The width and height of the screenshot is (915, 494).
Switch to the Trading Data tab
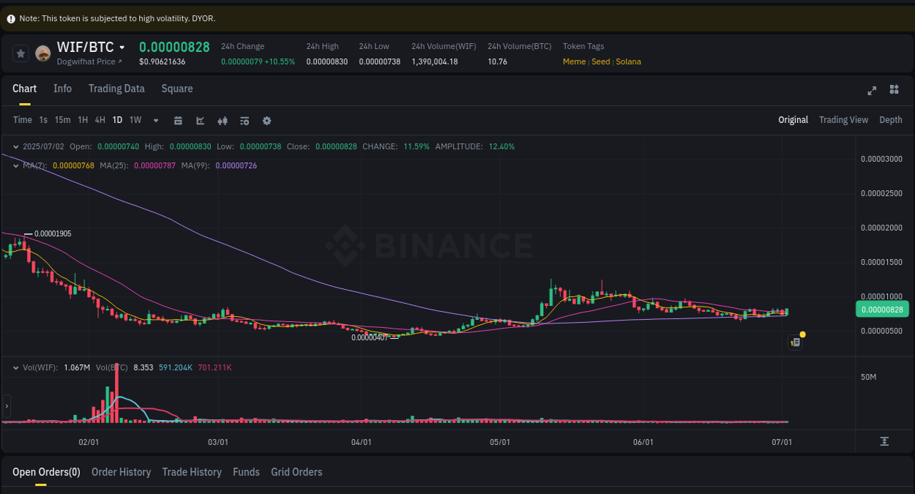[x=116, y=89]
